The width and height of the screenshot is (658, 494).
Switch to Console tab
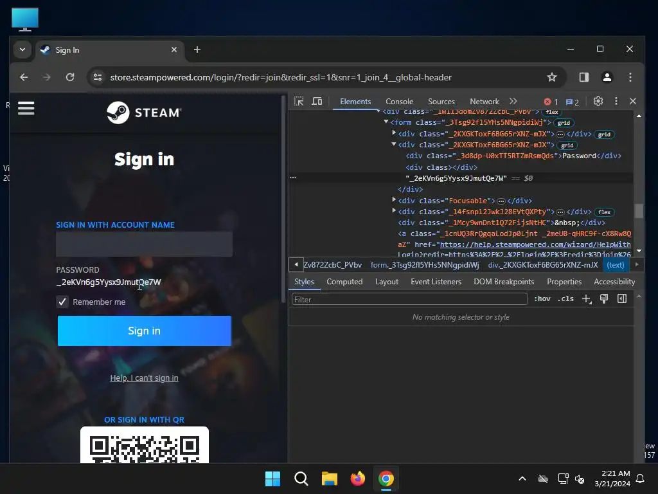[x=400, y=102]
